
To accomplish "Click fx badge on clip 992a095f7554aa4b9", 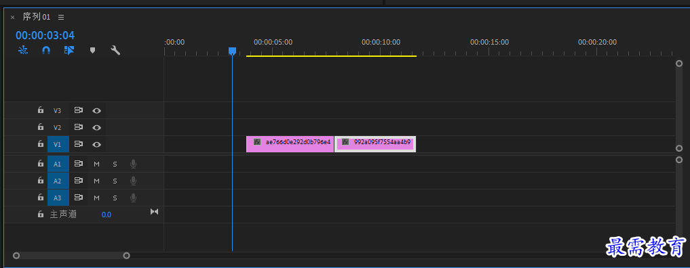I will [x=346, y=142].
